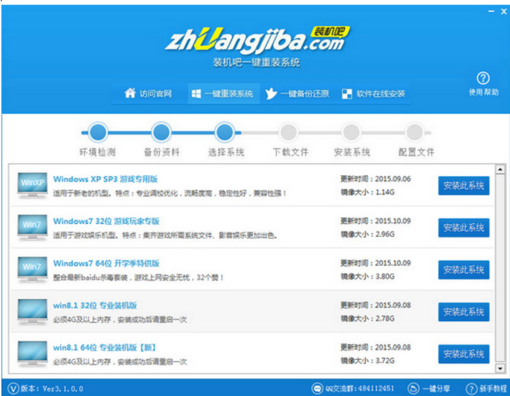This screenshot has width=510, height=396.
Task: Install Windows7 64位 with 安装此系统 button
Action: 463,270
